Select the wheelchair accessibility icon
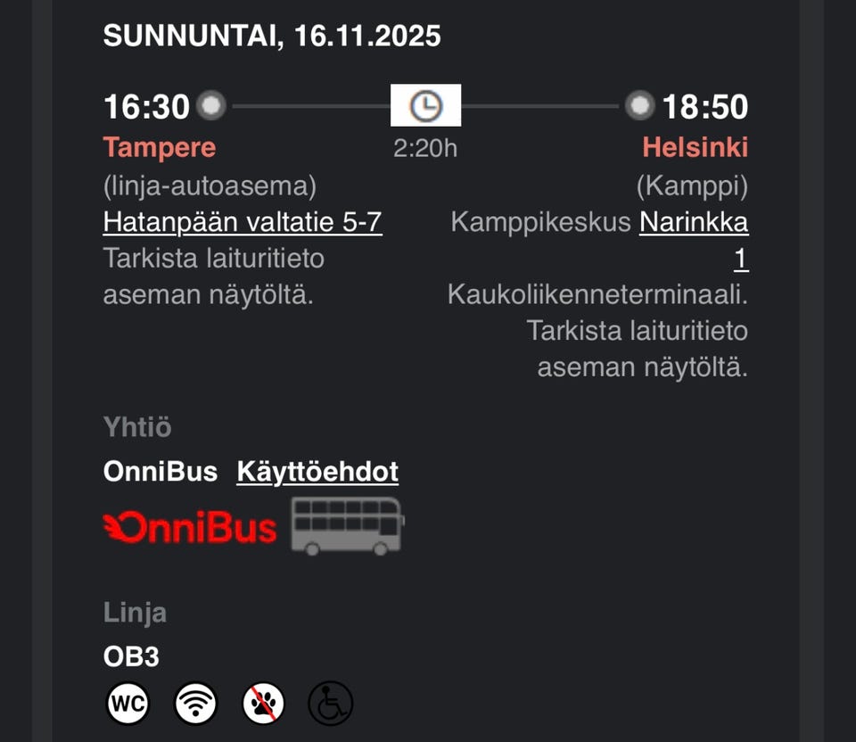Image resolution: width=856 pixels, height=742 pixels. 330,703
